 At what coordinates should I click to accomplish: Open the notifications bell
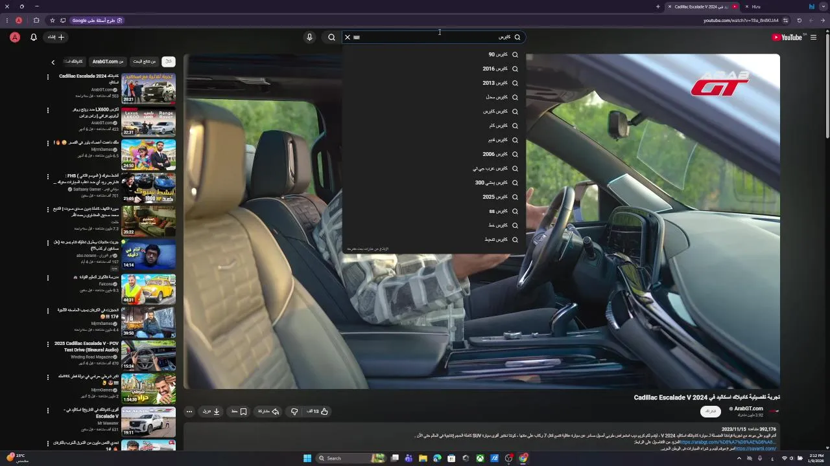pos(34,38)
